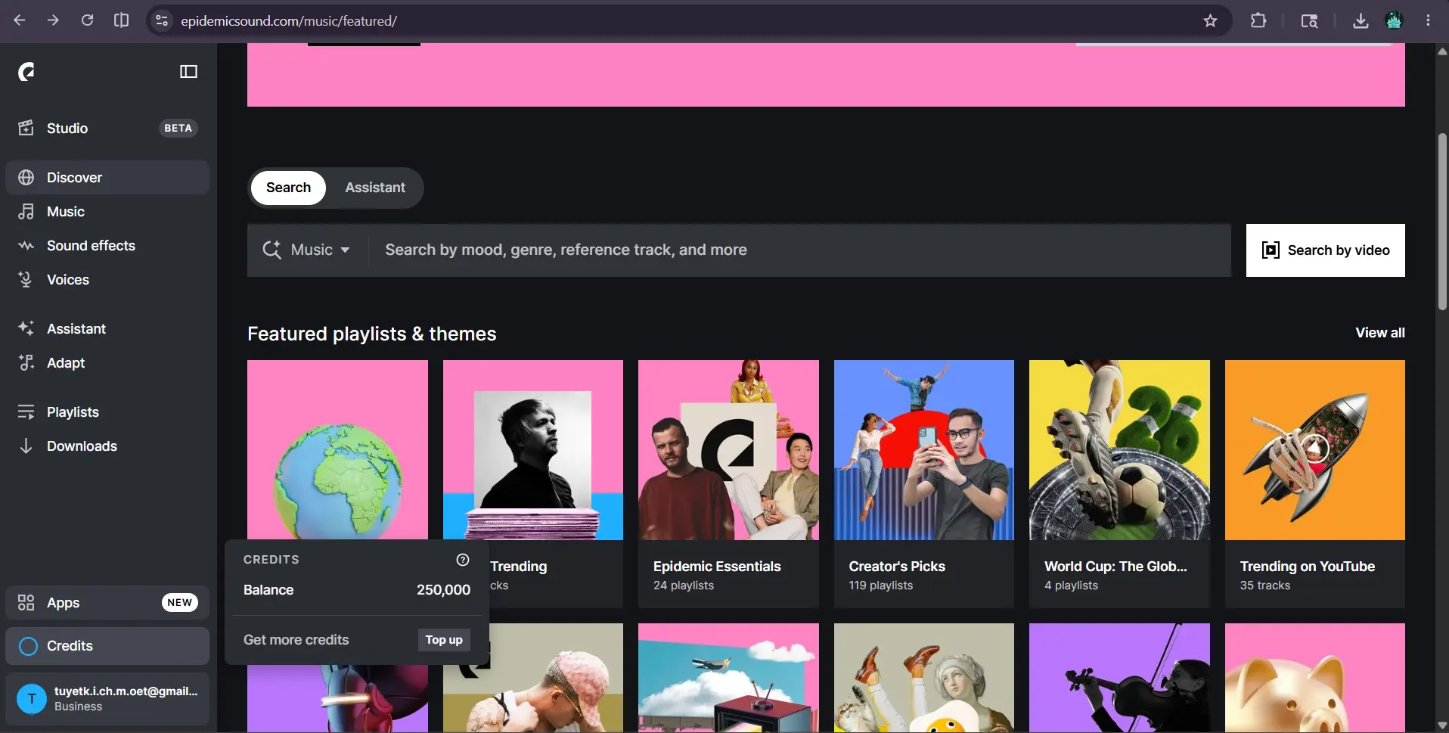
Task: Open the Trending on YouTube title
Action: [x=1308, y=567]
